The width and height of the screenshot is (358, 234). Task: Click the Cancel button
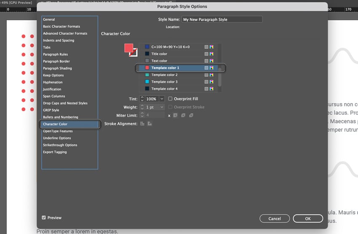pyautogui.click(x=275, y=218)
